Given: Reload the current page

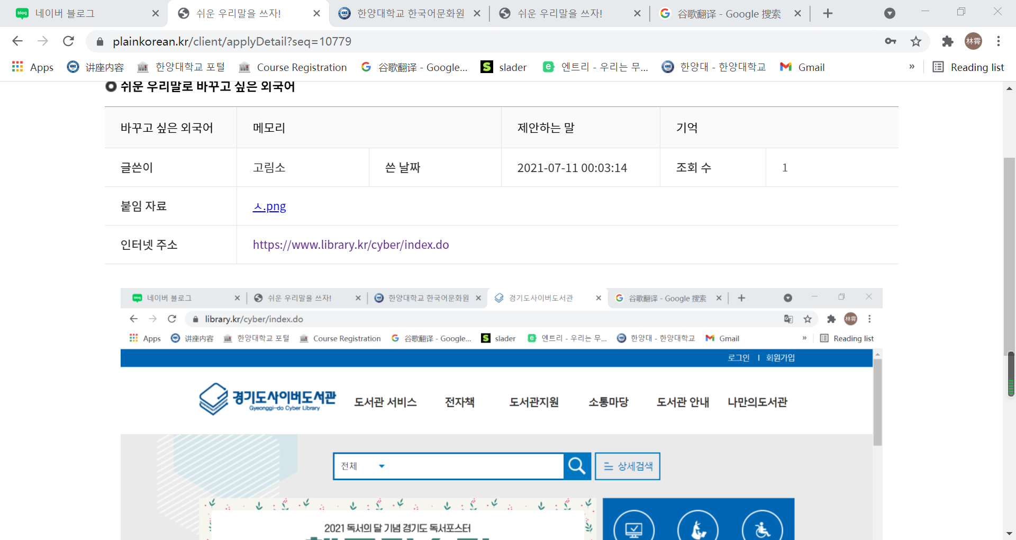Looking at the screenshot, I should point(68,41).
